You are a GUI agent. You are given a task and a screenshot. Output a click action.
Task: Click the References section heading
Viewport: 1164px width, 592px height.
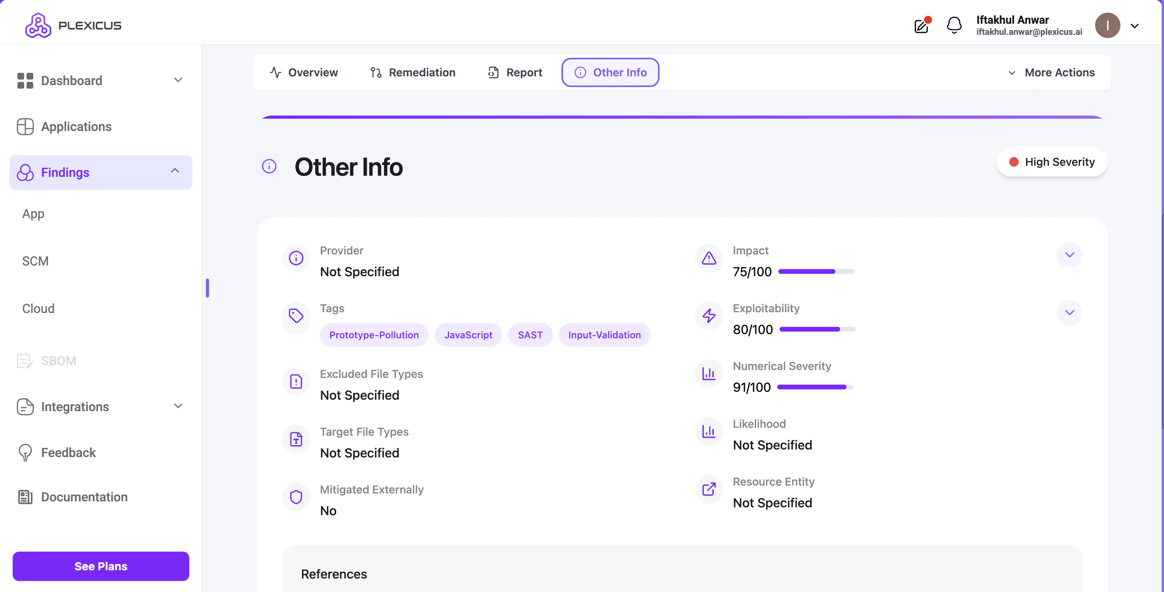click(x=333, y=574)
